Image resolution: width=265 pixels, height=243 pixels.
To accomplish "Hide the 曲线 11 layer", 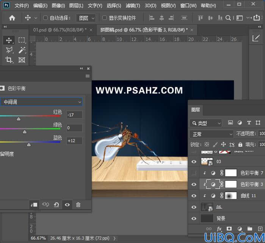I will point(194,196).
